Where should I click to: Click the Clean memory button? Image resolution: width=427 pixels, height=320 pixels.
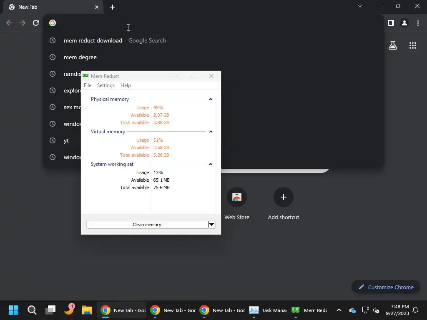click(x=147, y=225)
